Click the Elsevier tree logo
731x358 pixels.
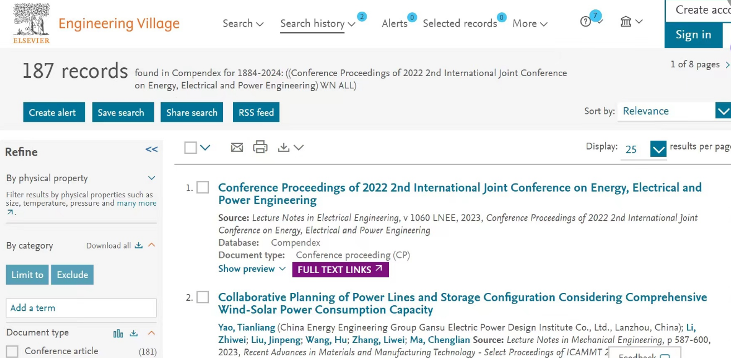pos(31,23)
